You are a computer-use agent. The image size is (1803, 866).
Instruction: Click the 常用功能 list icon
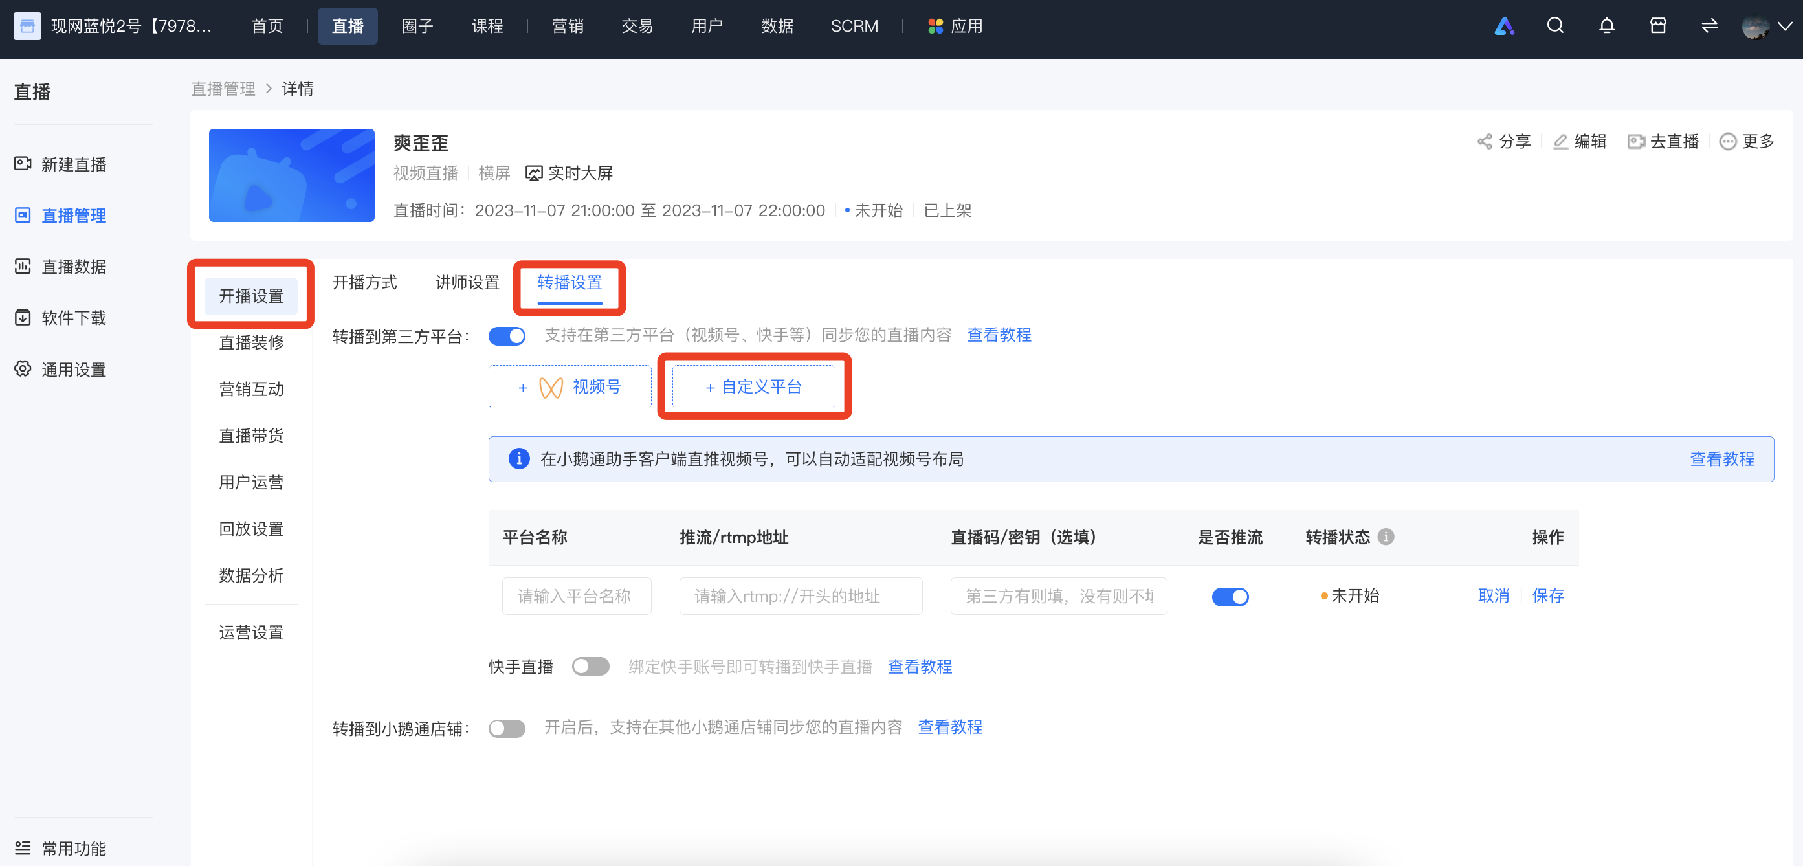[23, 848]
